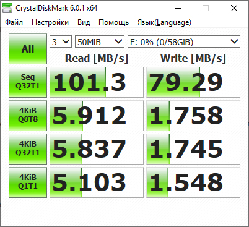The height and width of the screenshot is (227, 249).
Task: Open the drive selector F: 0% (0/58GiB)
Action: [184, 41]
